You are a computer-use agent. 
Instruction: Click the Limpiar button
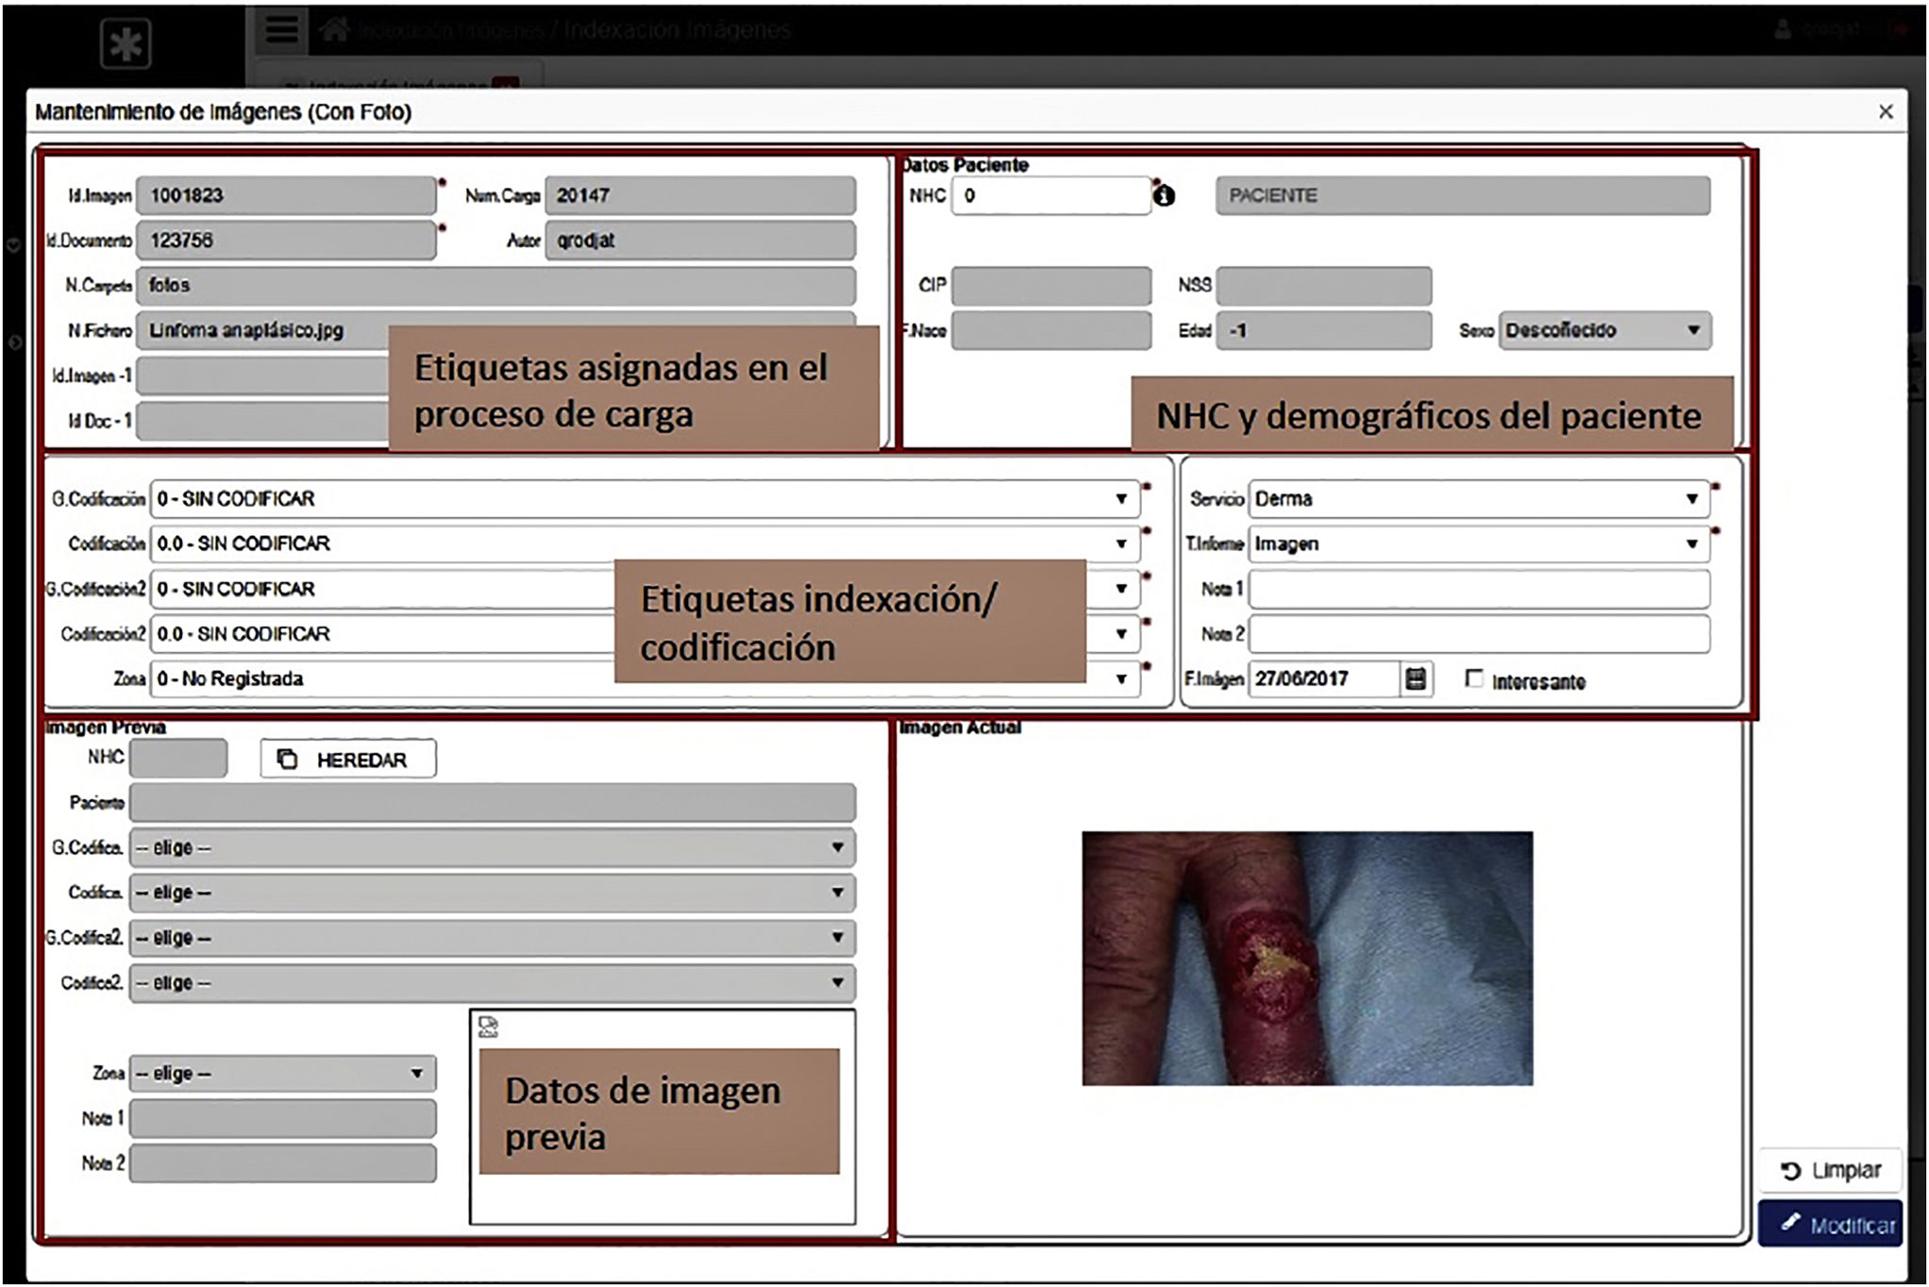click(x=1830, y=1171)
